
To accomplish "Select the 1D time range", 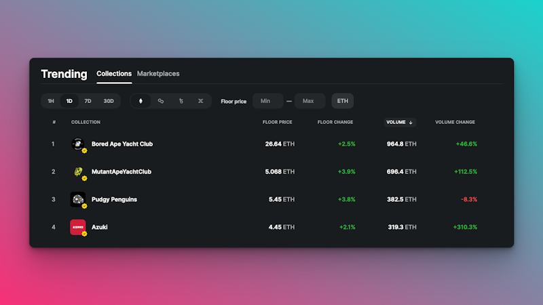I will pyautogui.click(x=69, y=101).
